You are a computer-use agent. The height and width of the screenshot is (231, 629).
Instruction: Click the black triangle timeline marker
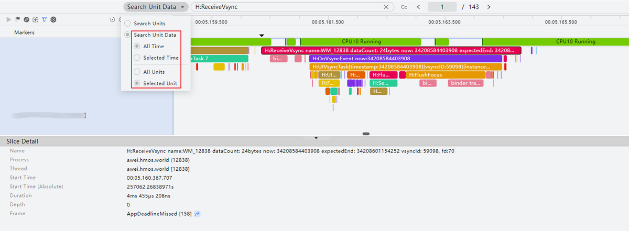pos(262,36)
